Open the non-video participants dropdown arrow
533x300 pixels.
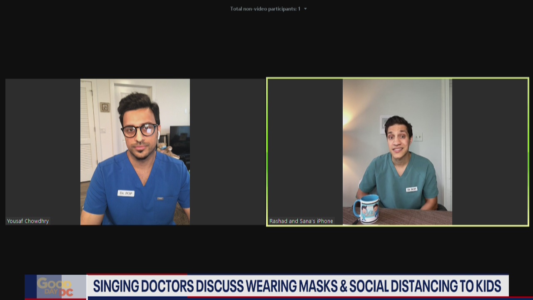point(305,8)
